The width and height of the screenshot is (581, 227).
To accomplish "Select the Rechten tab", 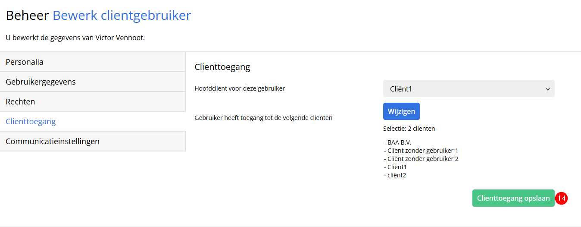I will coord(93,101).
